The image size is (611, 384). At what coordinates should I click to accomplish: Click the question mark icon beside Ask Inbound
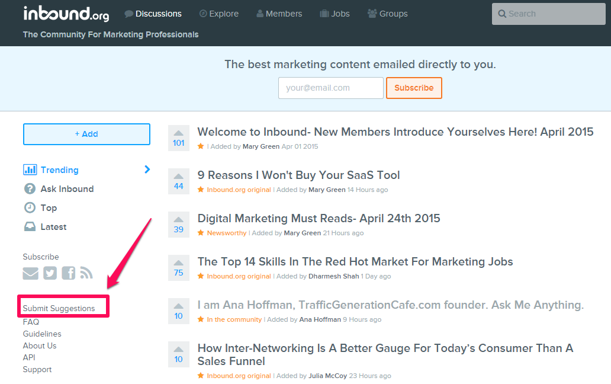point(30,188)
